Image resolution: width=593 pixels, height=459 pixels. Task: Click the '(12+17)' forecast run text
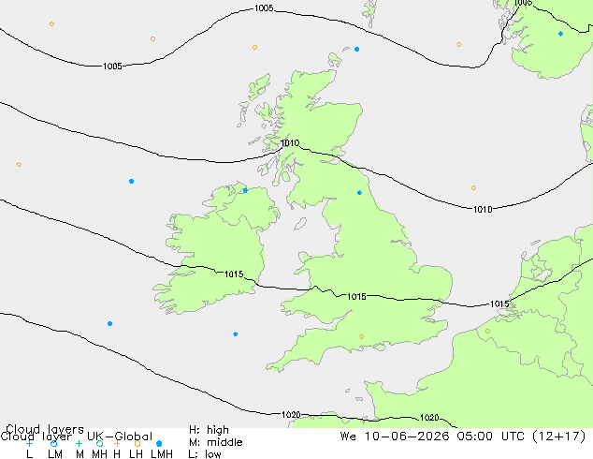[558, 437]
